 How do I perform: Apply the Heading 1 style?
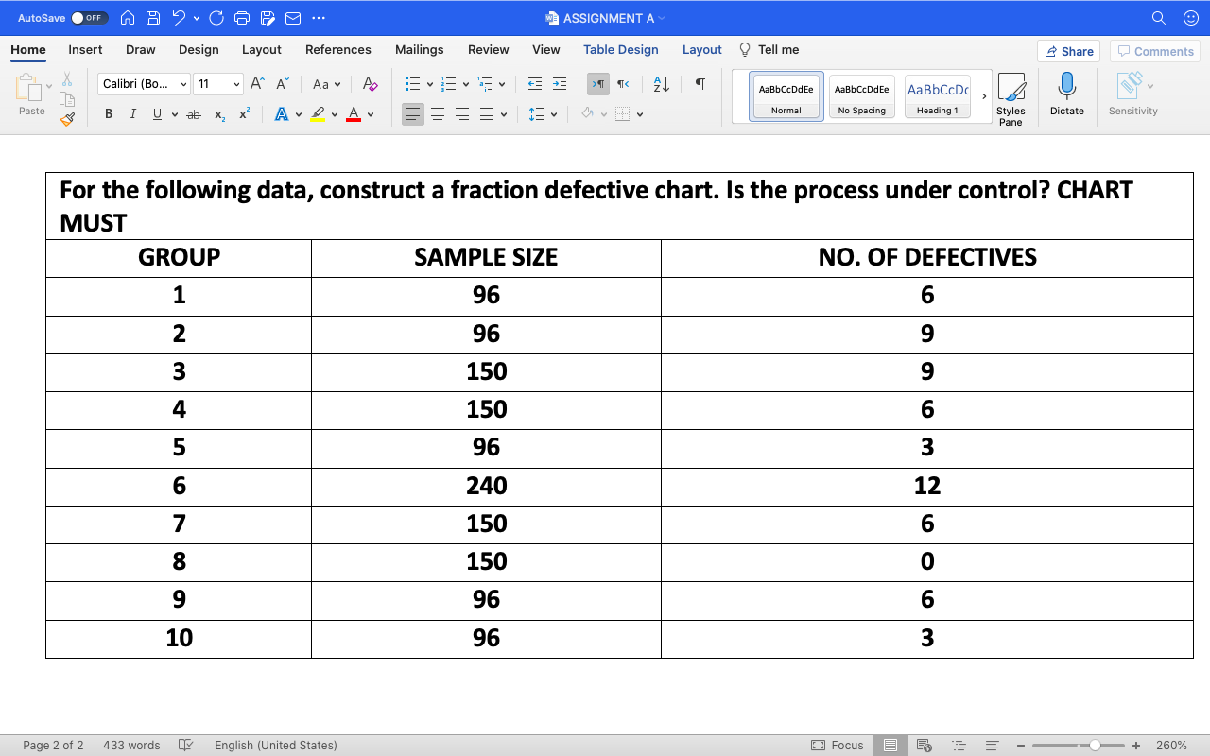(x=937, y=94)
